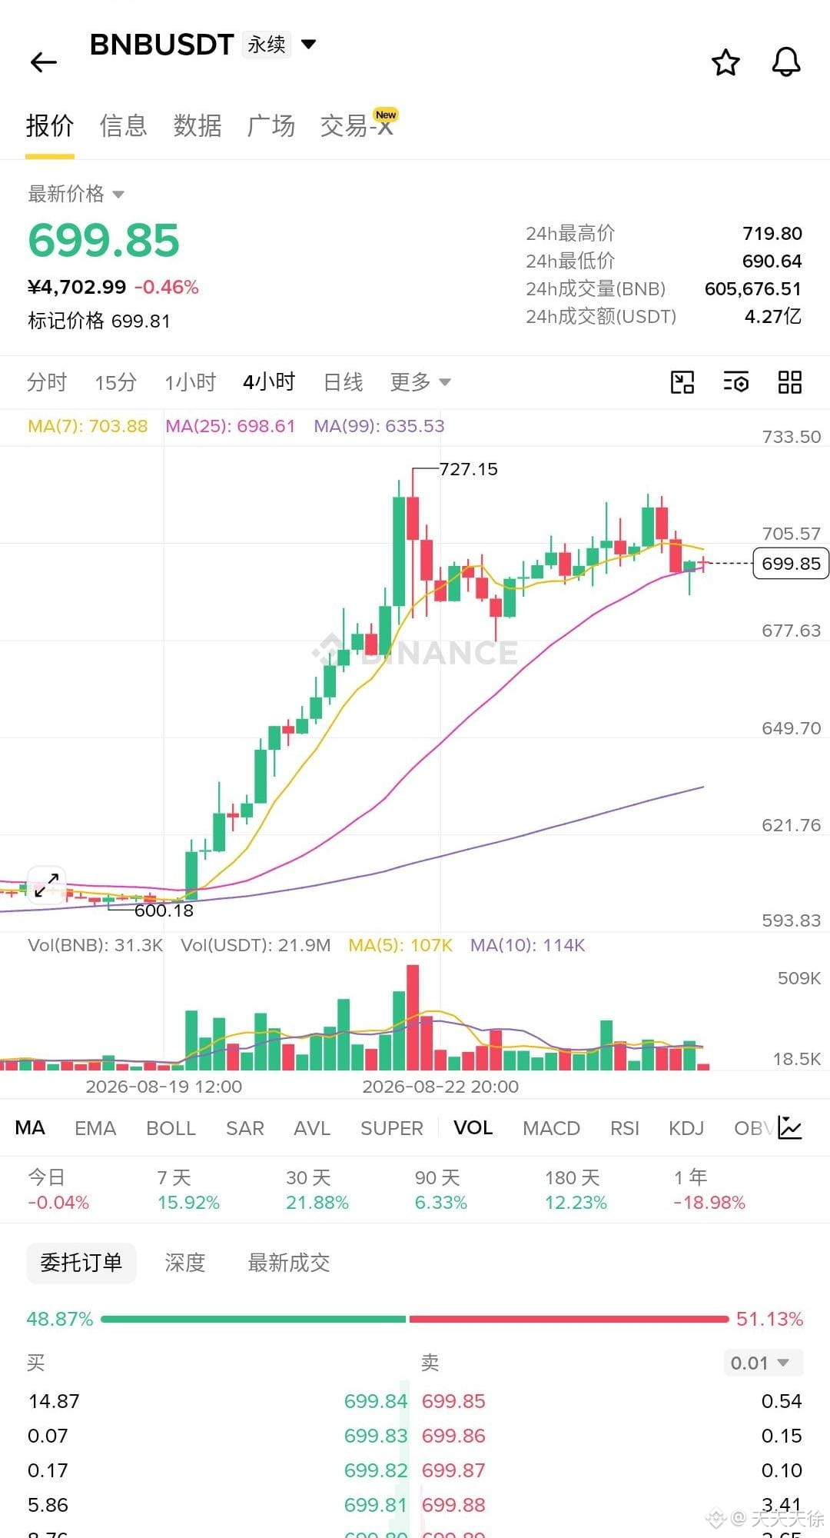Viewport: 830px width, 1538px height.
Task: Tap bid price 699.83
Action: coord(376,1436)
